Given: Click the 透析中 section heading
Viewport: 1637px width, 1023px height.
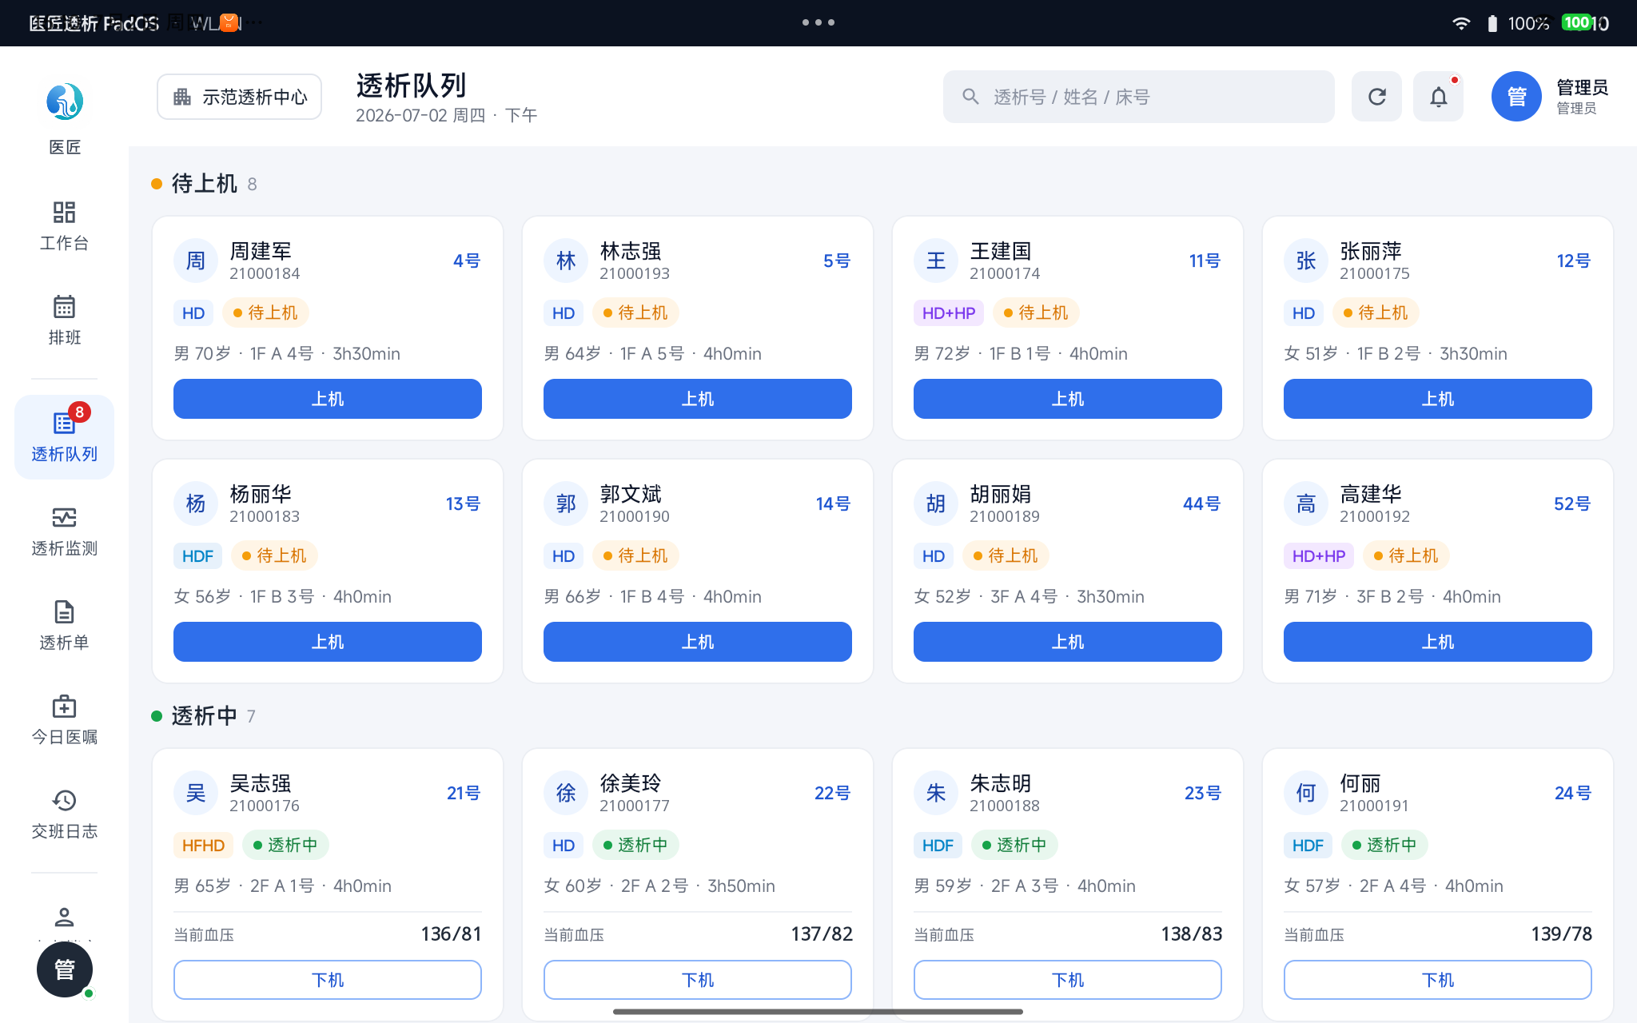Looking at the screenshot, I should [x=205, y=716].
